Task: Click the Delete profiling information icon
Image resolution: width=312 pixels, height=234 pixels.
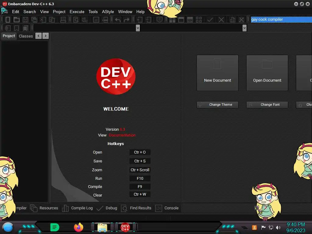Action: (x=241, y=19)
